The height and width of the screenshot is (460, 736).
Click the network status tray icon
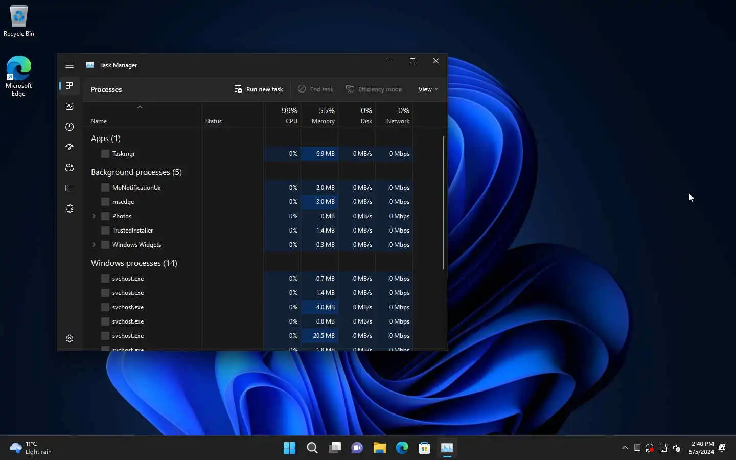coord(663,448)
